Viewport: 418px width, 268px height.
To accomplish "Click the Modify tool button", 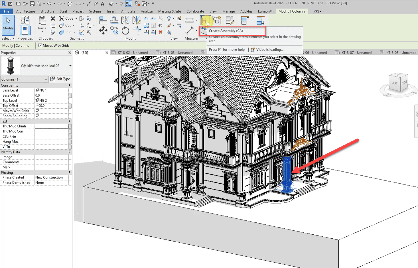I will (x=8, y=25).
